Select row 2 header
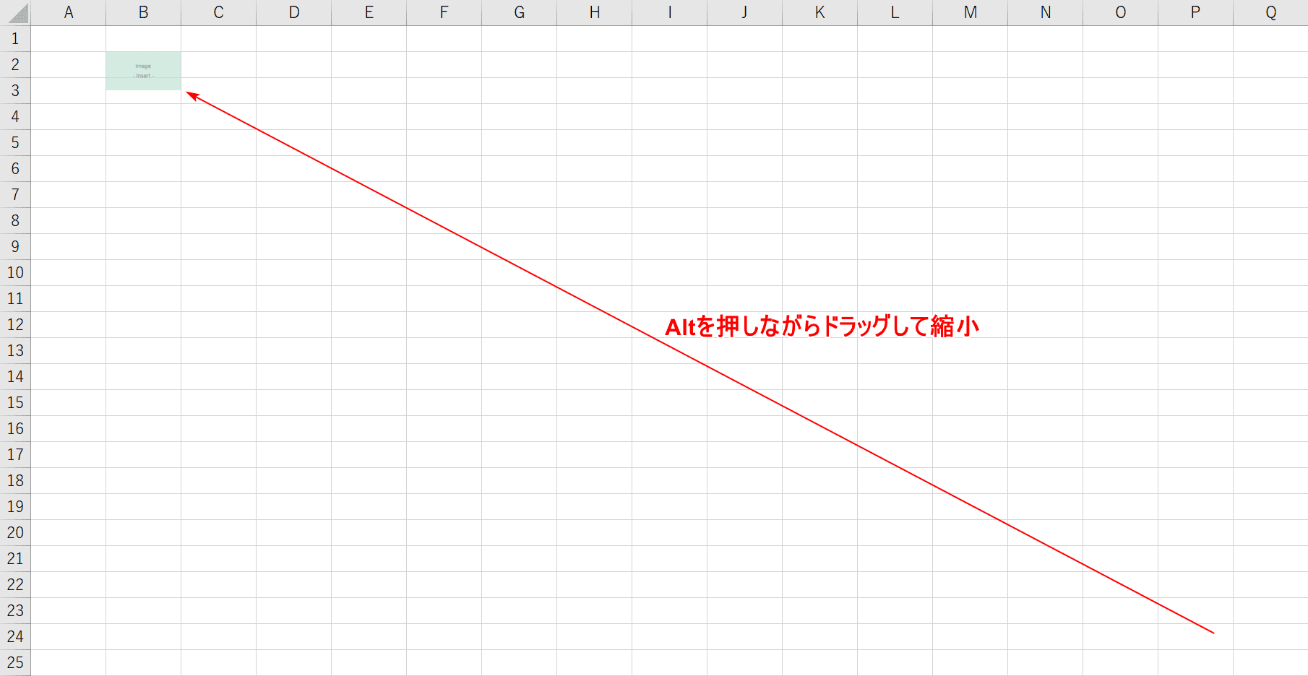Viewport: 1308px width, 676px height. click(15, 65)
